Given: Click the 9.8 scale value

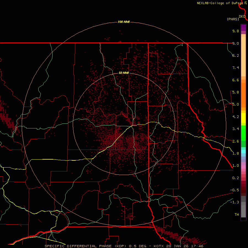Looking at the screenshot, I should tap(236, 31).
